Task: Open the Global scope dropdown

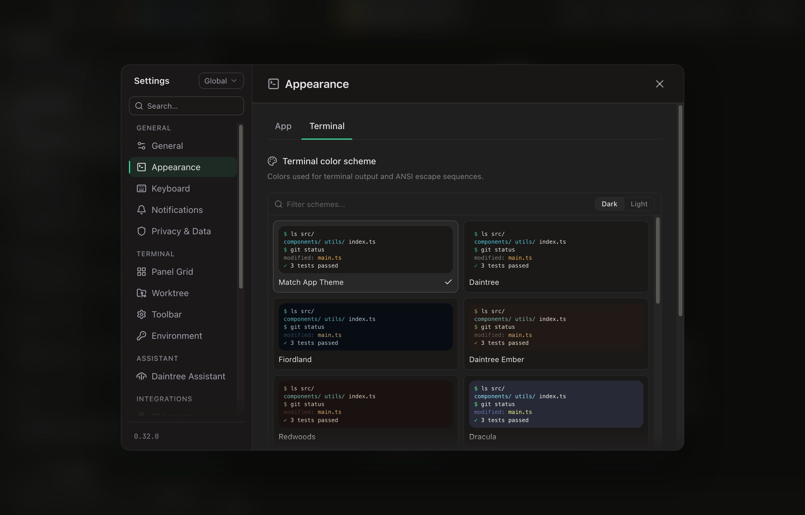Action: (x=221, y=81)
